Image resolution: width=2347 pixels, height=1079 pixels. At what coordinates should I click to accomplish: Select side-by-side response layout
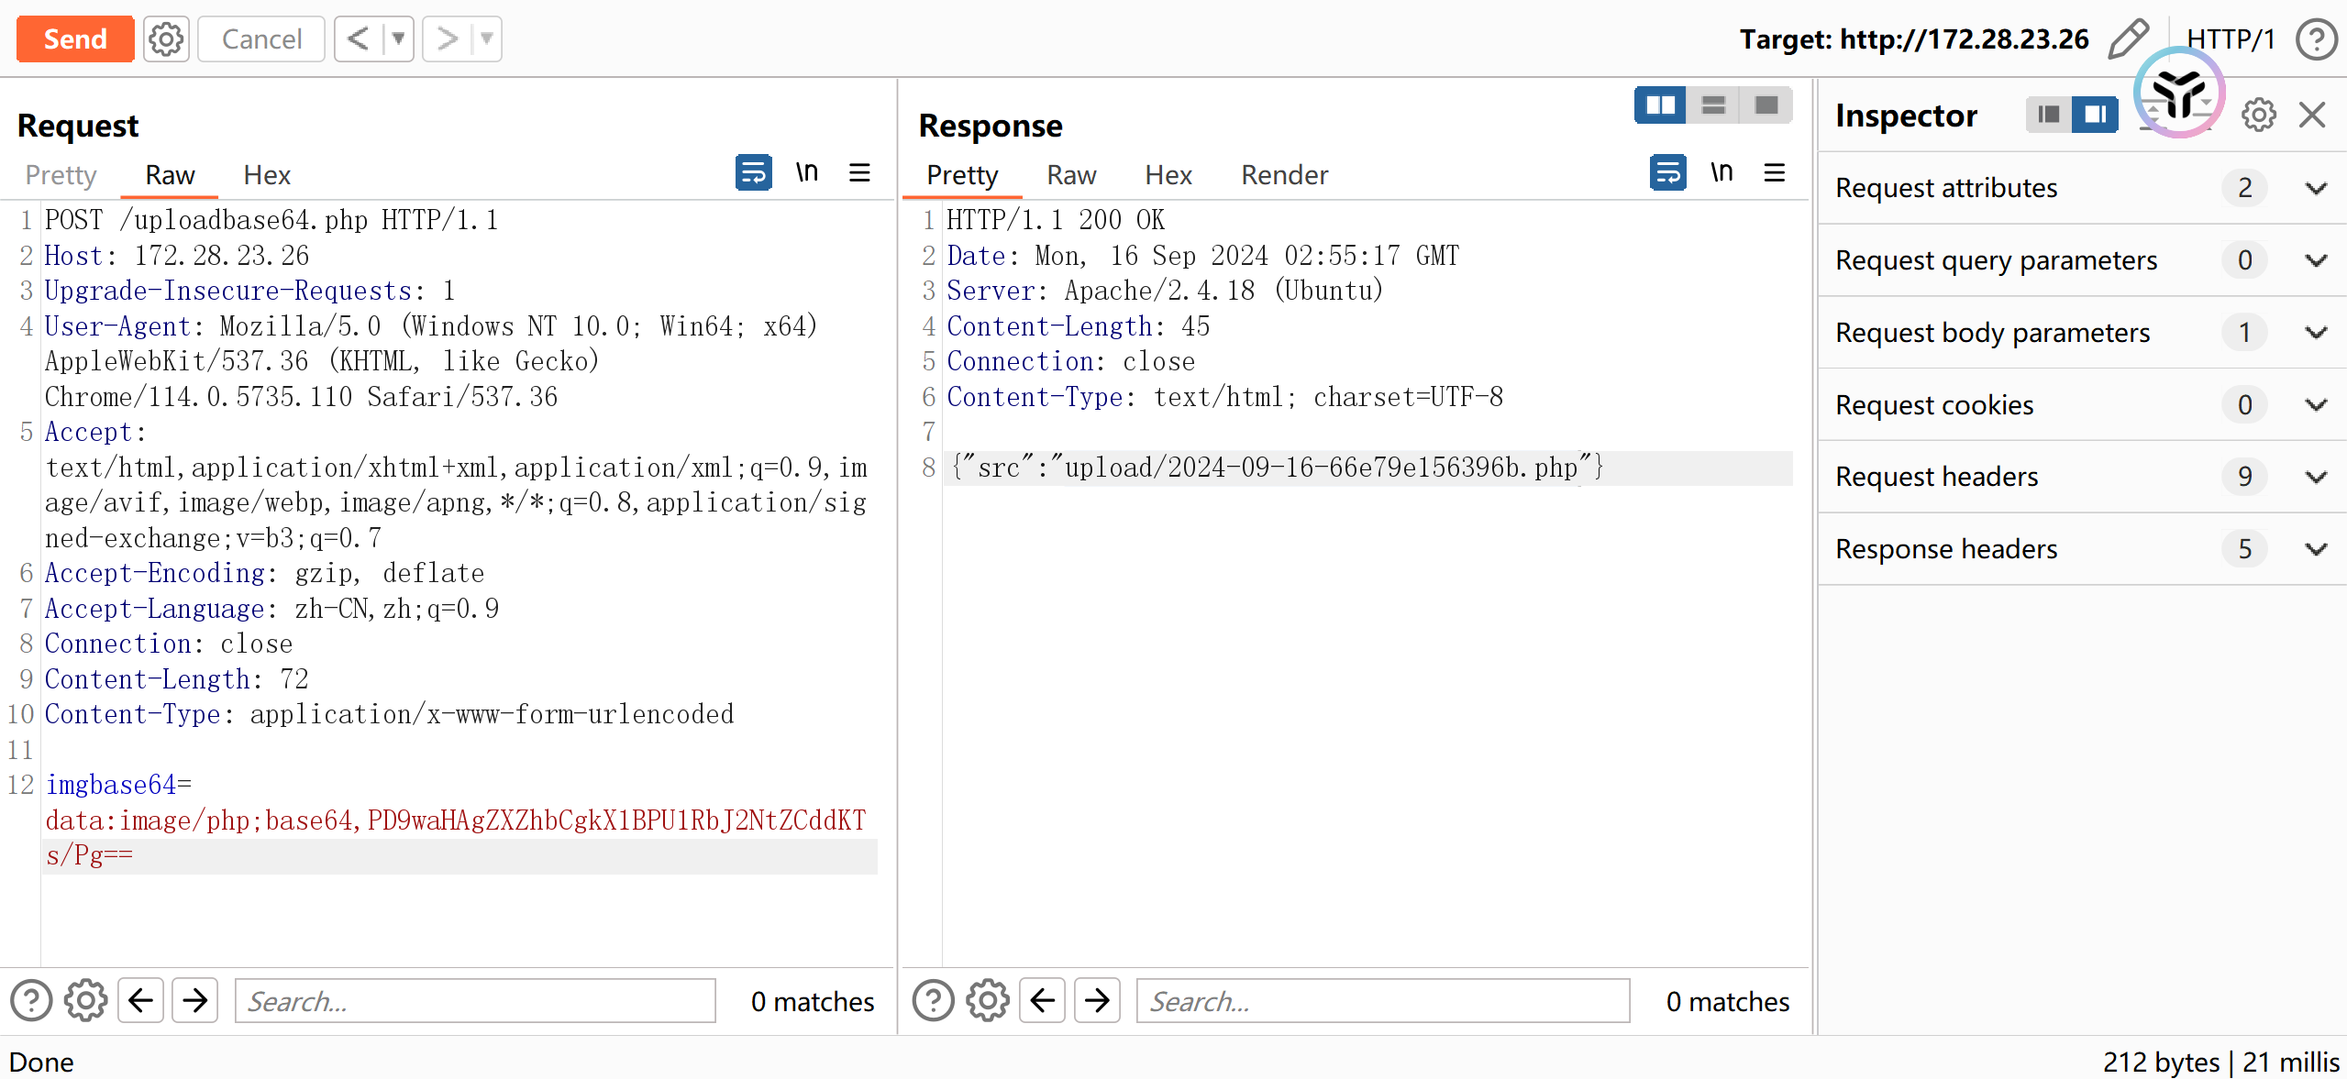tap(1660, 105)
